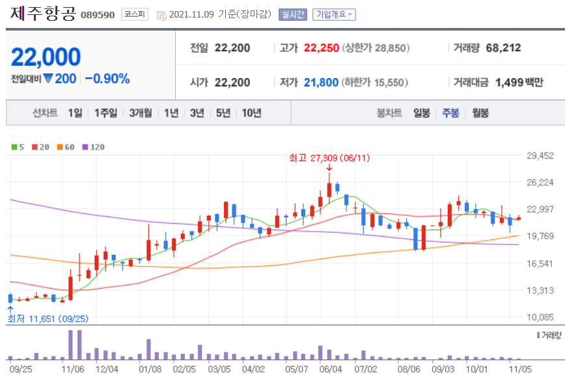Click the stock code 089590
Screen dimensions: 565x383
[x=98, y=15]
